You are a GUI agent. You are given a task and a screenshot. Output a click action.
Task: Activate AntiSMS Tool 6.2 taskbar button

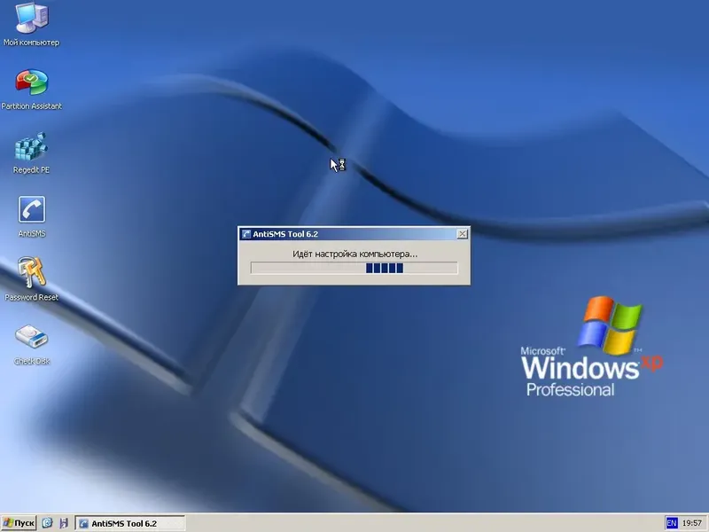129,523
